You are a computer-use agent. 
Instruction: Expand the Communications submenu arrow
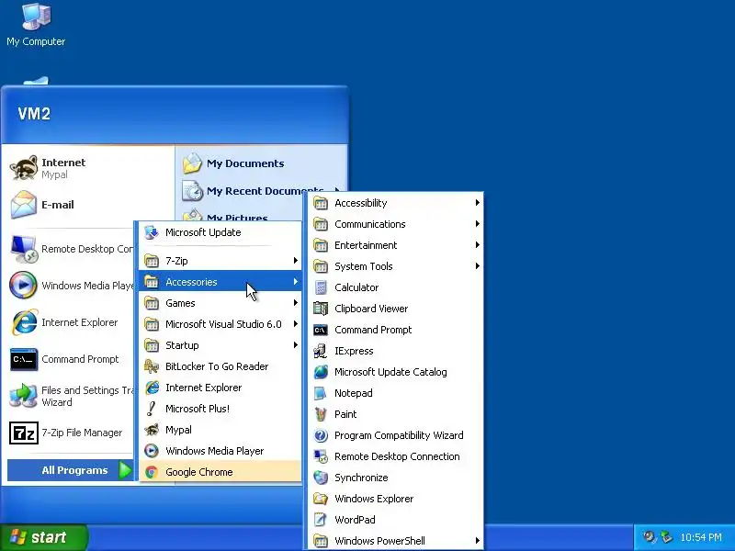coord(477,224)
